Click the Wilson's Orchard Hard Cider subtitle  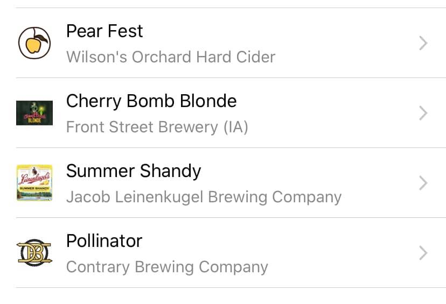click(171, 57)
